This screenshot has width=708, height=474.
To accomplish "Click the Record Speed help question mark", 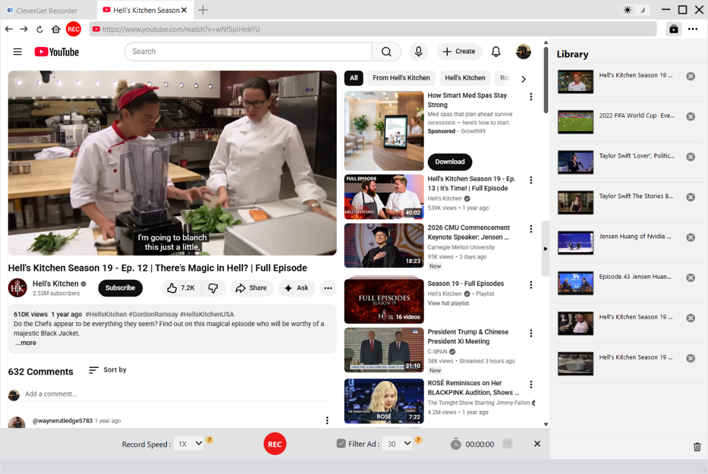I will [210, 440].
